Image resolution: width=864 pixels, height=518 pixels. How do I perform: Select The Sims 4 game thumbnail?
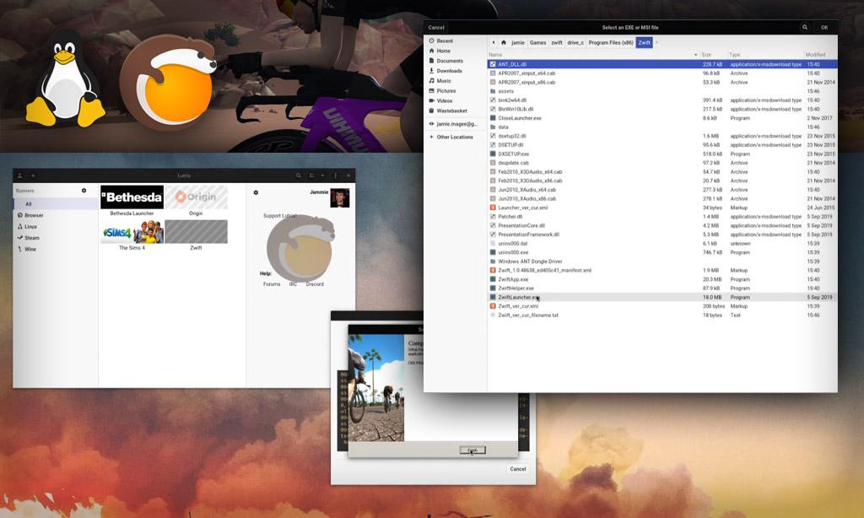132,232
